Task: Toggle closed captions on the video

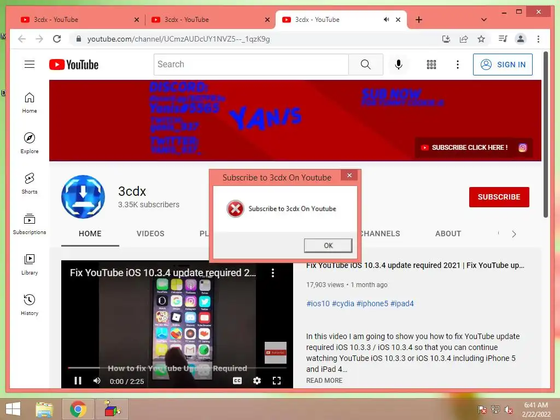Action: tap(237, 381)
